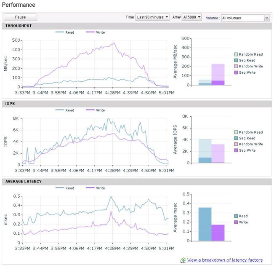Toggle Random Read legend in IOPS chart
The width and height of the screenshot is (274, 268).
pos(248,132)
